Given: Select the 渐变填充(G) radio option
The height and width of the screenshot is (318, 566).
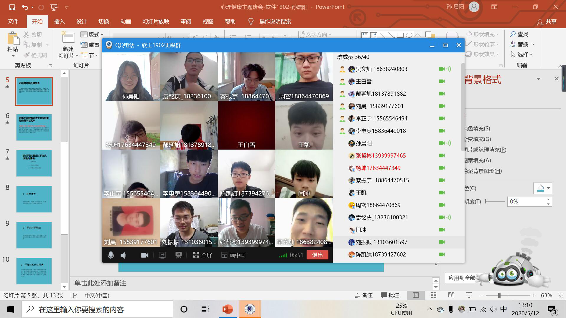Looking at the screenshot, I should pos(477,139).
